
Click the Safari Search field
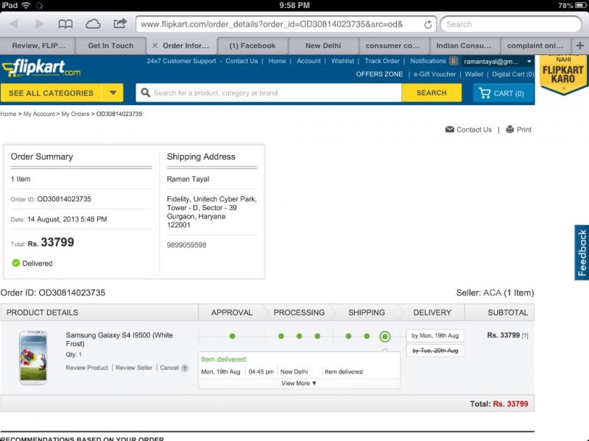(x=511, y=24)
